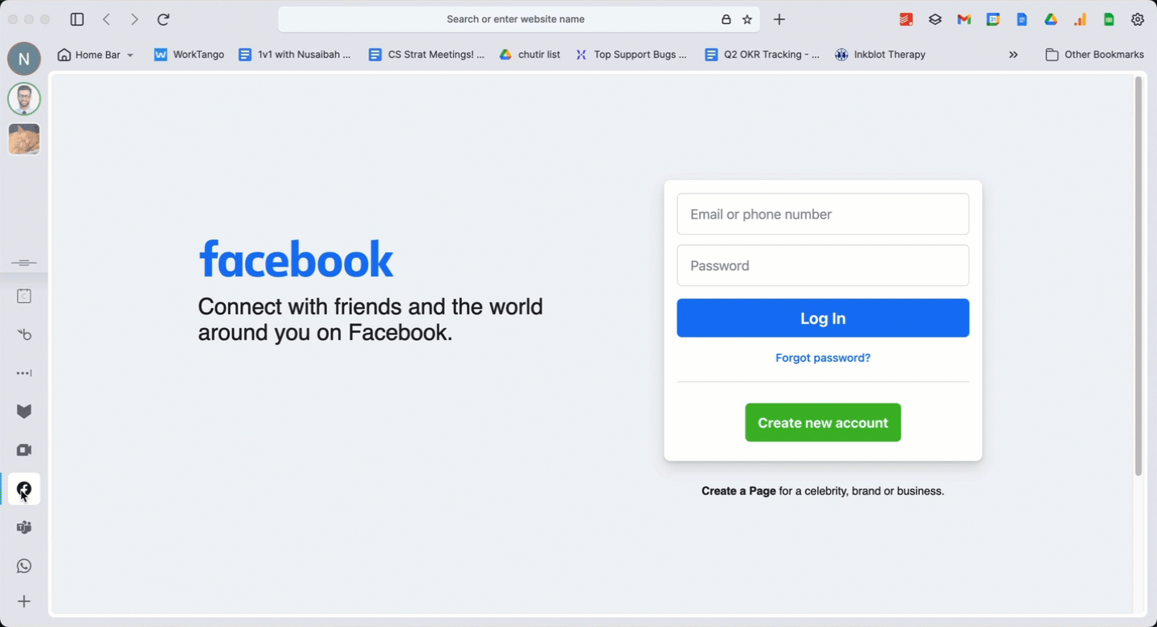Switch to the 'N' profile avatar

pos(24,59)
